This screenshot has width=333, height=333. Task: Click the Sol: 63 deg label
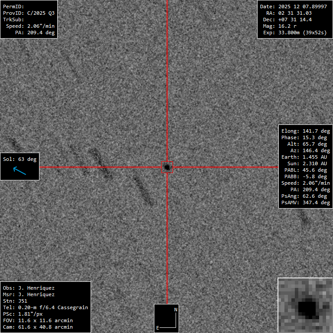20,159
